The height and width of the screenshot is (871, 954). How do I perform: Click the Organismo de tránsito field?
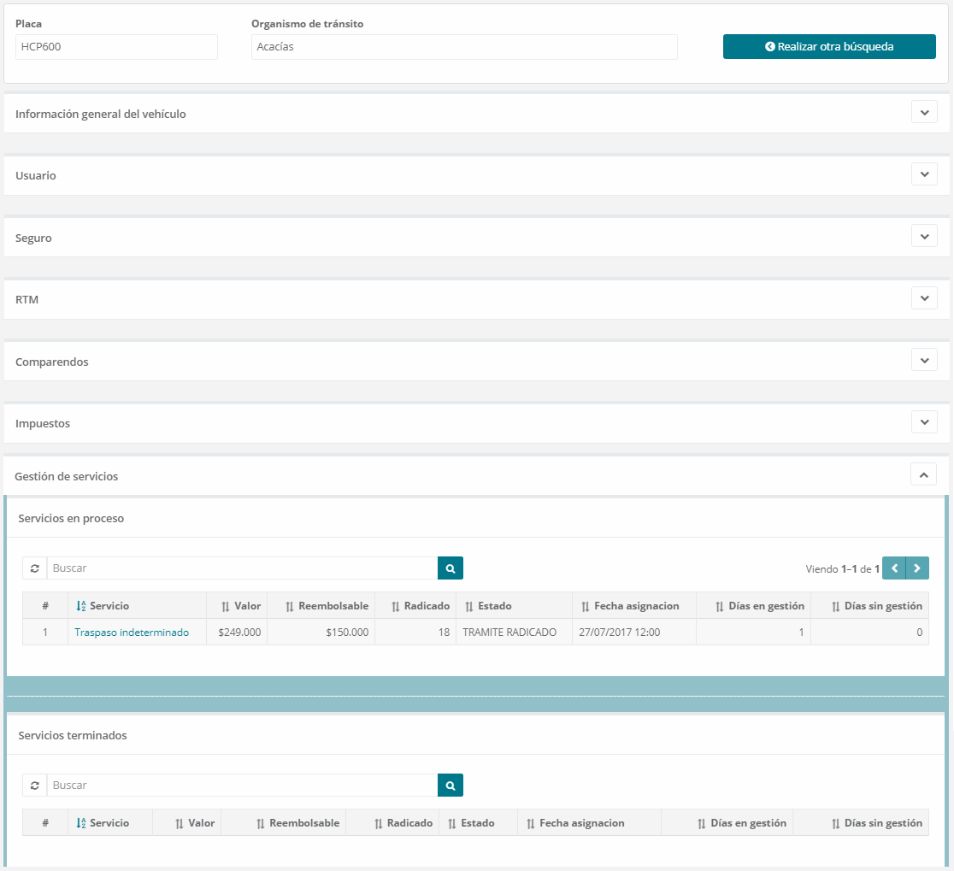[x=464, y=47]
